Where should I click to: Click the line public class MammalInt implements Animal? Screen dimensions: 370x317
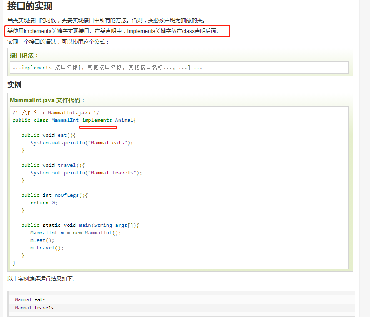coord(74,120)
